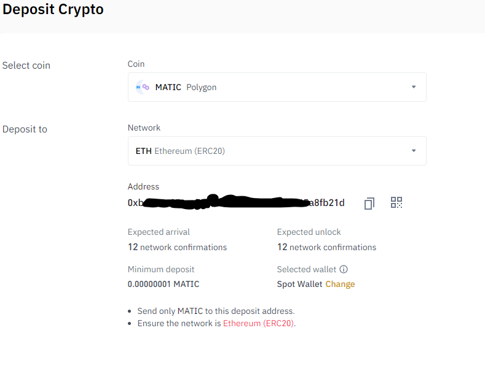Open the MATIC Polygon coin selector
Screen dimensions: 485x382
tap(277, 87)
